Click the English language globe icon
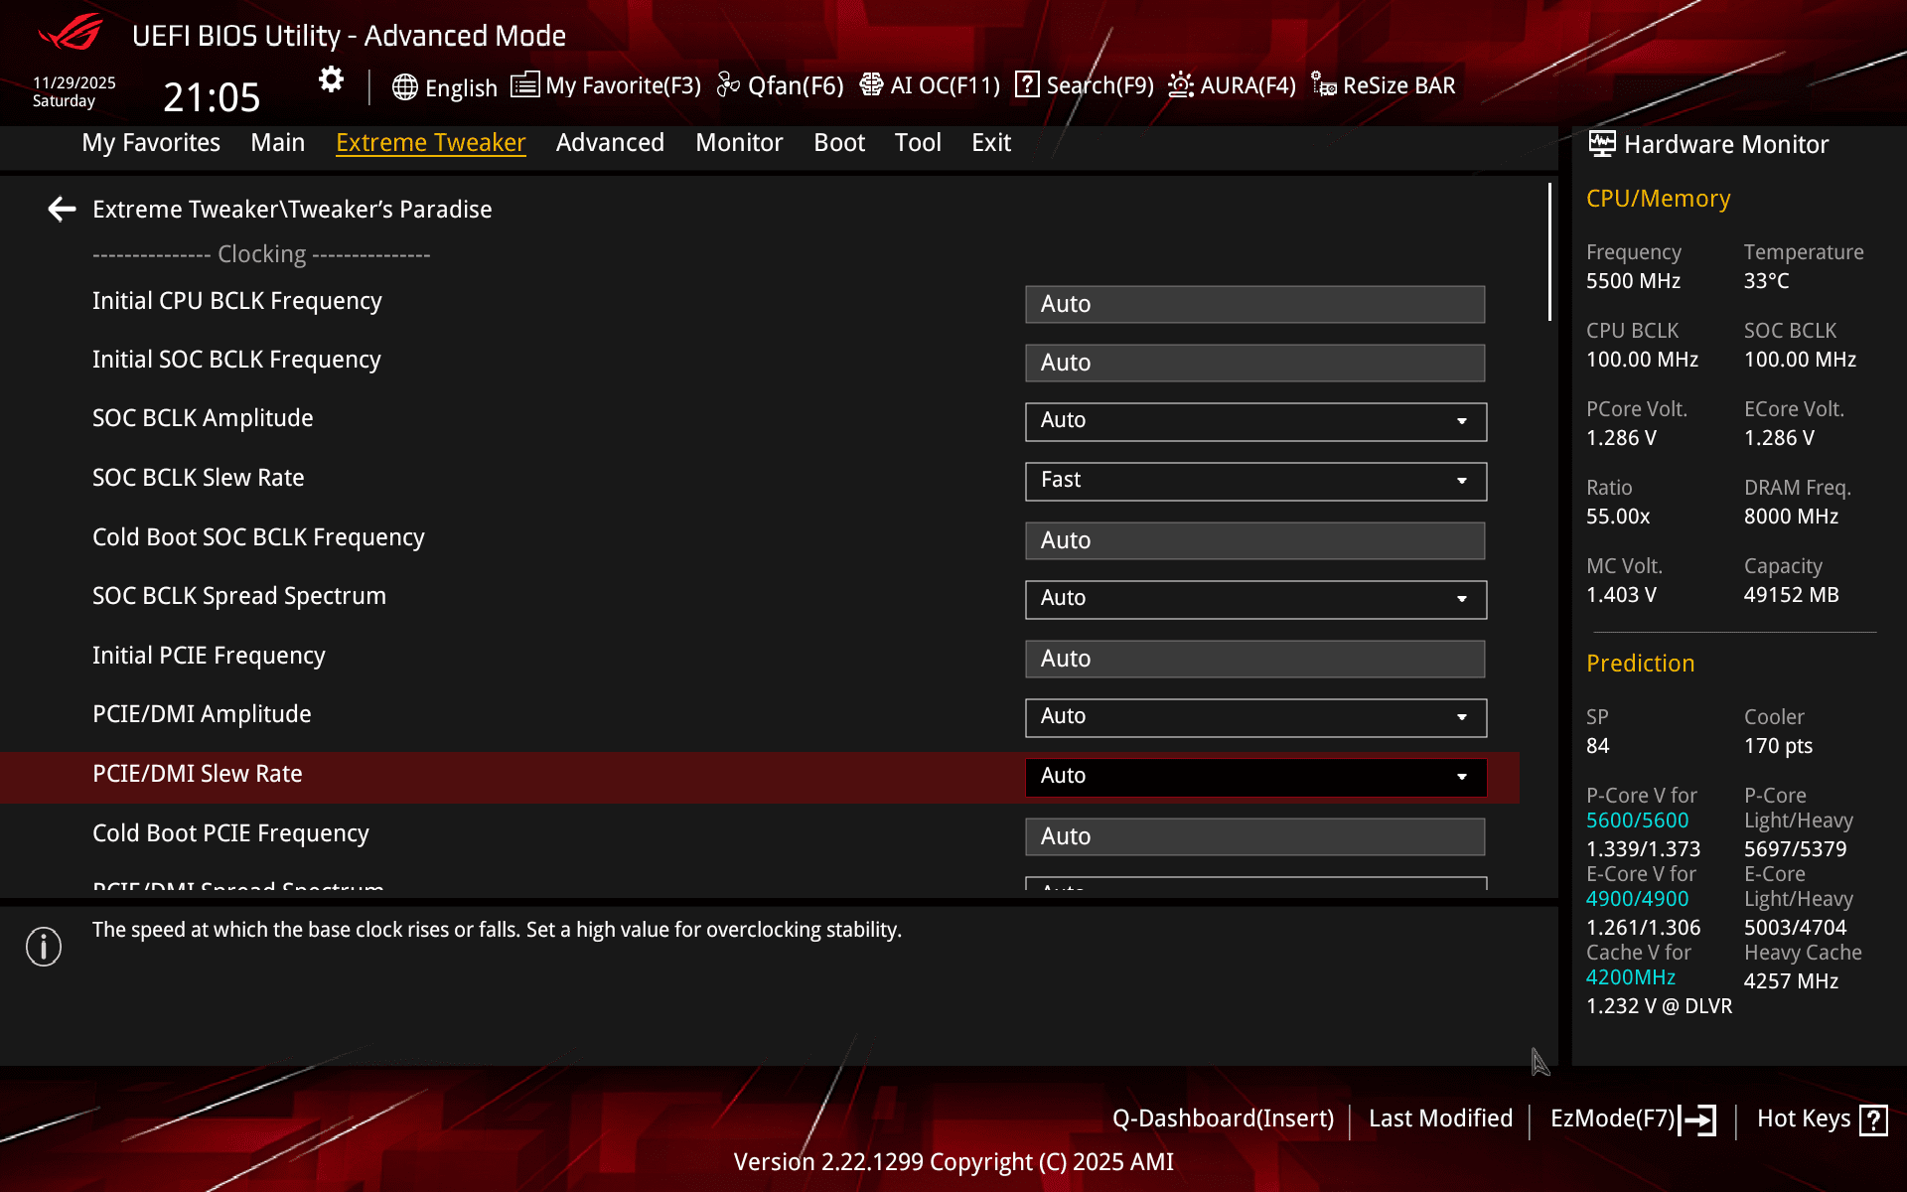This screenshot has width=1907, height=1192. [x=404, y=87]
